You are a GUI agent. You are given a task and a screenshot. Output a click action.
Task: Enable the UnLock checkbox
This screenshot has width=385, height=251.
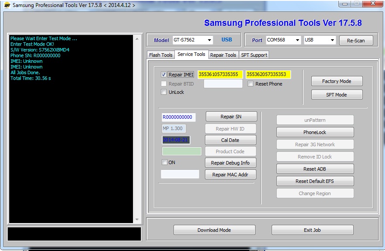click(x=164, y=92)
